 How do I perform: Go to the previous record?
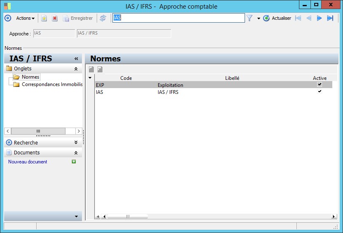(309, 18)
